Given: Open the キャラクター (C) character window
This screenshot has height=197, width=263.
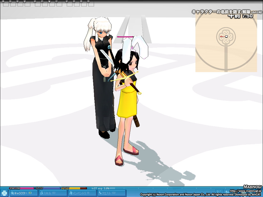Looking at the screenshot, I should 23,193.
